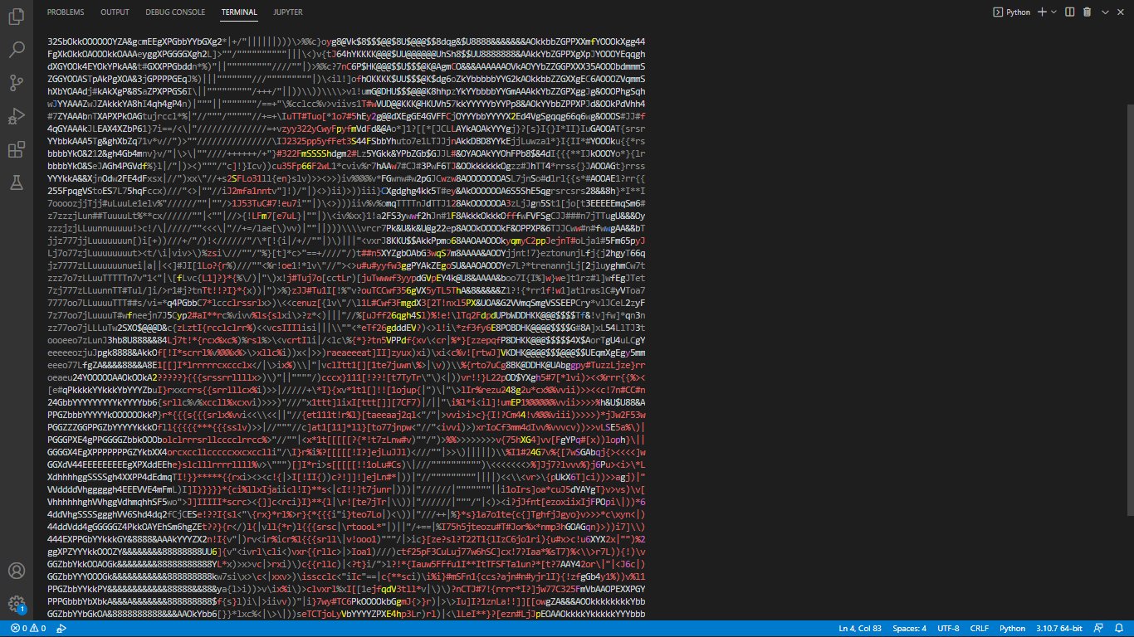Open the Run and Debug view
Screen dimensions: 1134x637
[x=16, y=115]
